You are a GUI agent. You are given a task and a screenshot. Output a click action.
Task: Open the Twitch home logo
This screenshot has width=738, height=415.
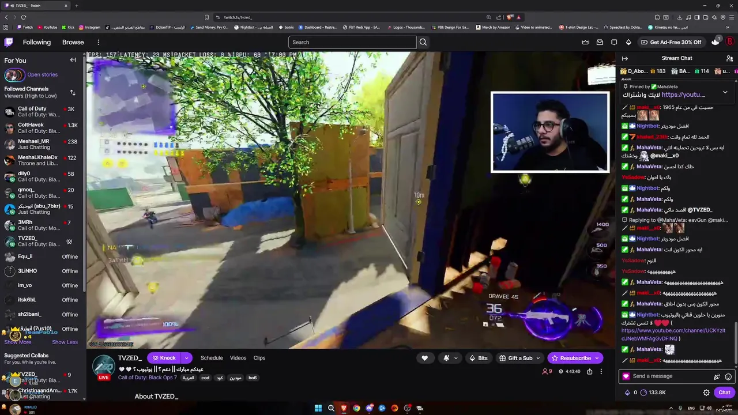(9, 42)
